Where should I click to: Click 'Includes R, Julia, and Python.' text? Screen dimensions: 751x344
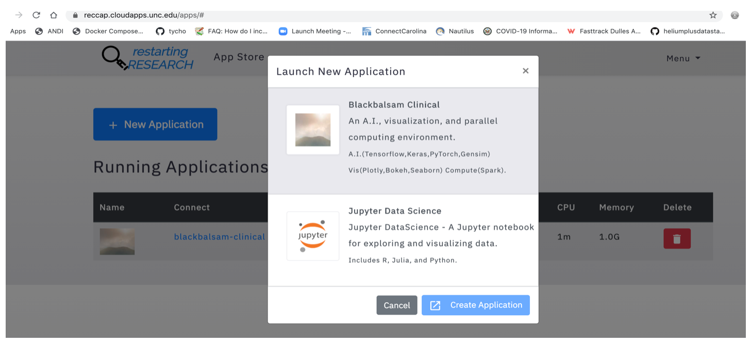pyautogui.click(x=403, y=260)
